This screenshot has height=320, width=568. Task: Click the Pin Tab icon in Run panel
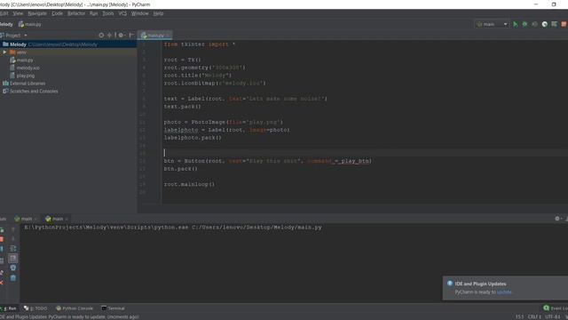2,273
